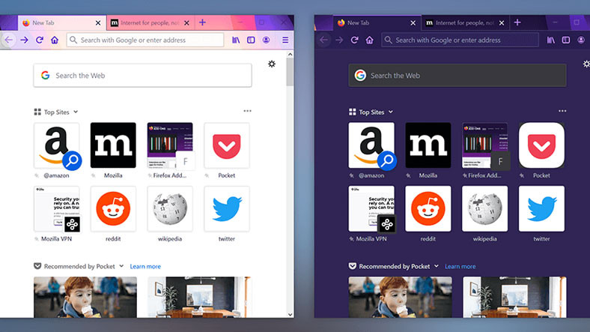Open boy eating ice cream story, light window
The height and width of the screenshot is (332, 590).
pyautogui.click(x=85, y=298)
